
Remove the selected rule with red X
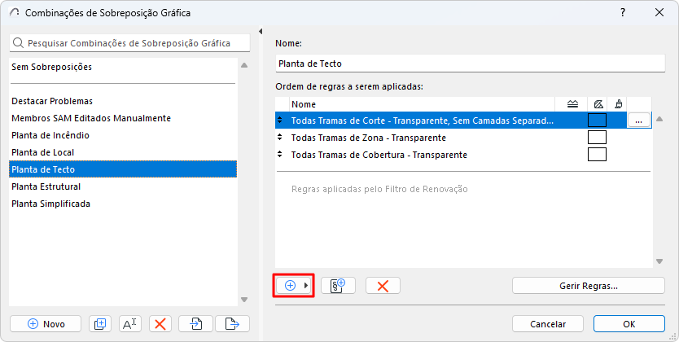383,286
